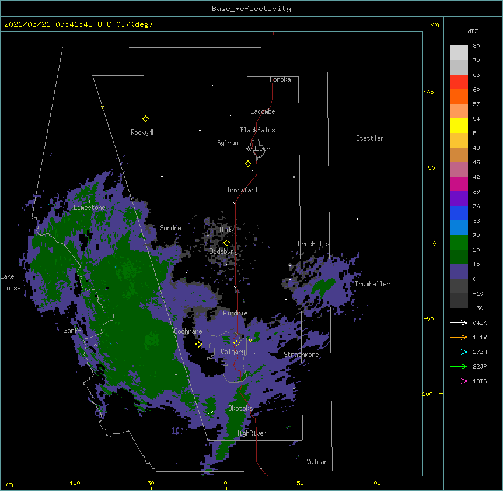
Task: Click the Airdrie town label
Action: click(236, 313)
